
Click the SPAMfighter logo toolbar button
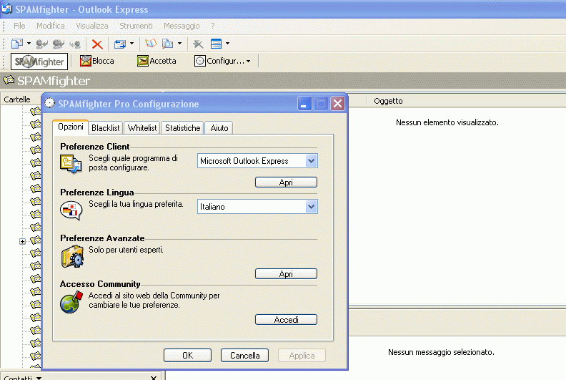39,62
